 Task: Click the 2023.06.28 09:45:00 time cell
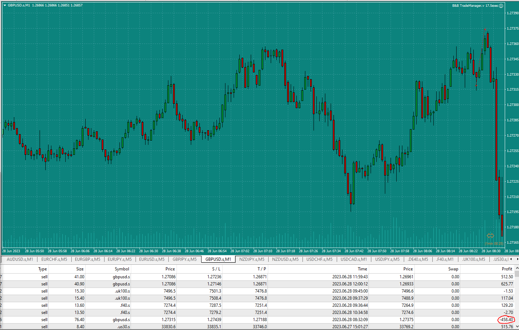(x=350, y=291)
